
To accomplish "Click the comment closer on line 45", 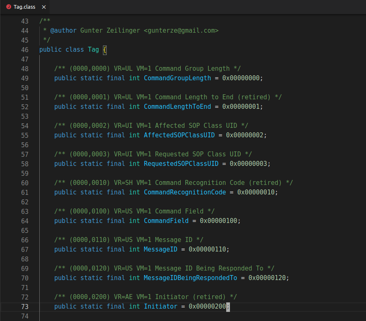I will coord(47,40).
